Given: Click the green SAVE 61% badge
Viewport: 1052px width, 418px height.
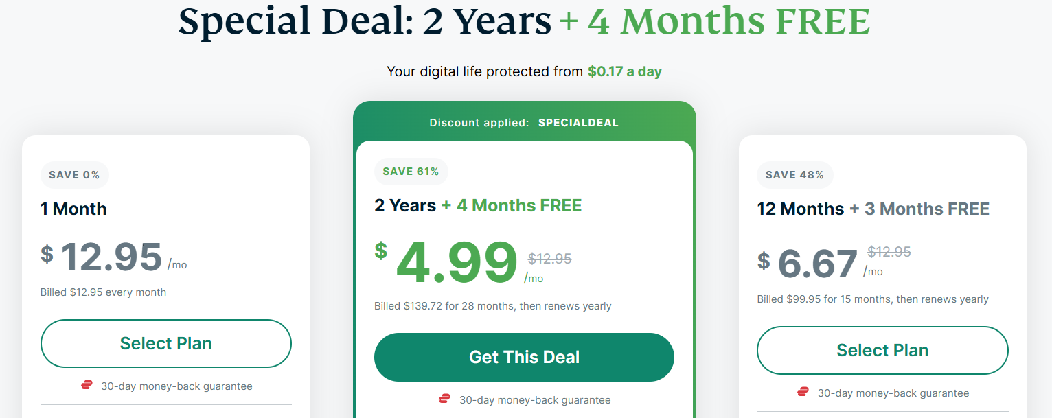Looking at the screenshot, I should coord(411,172).
